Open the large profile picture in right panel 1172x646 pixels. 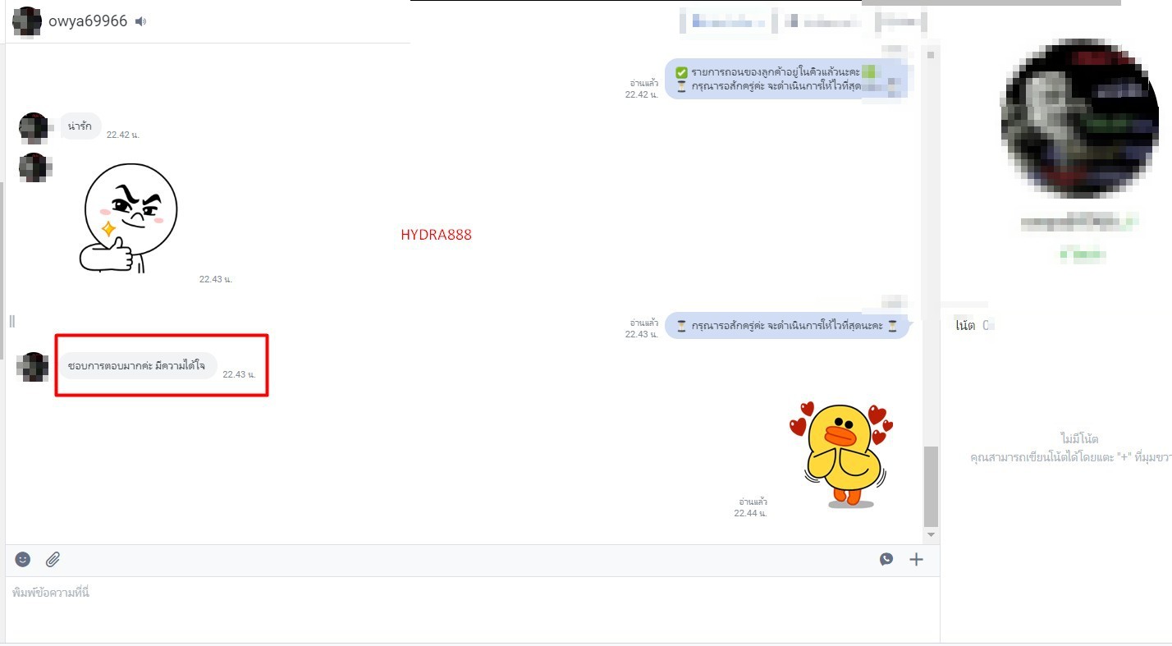click(x=1079, y=117)
